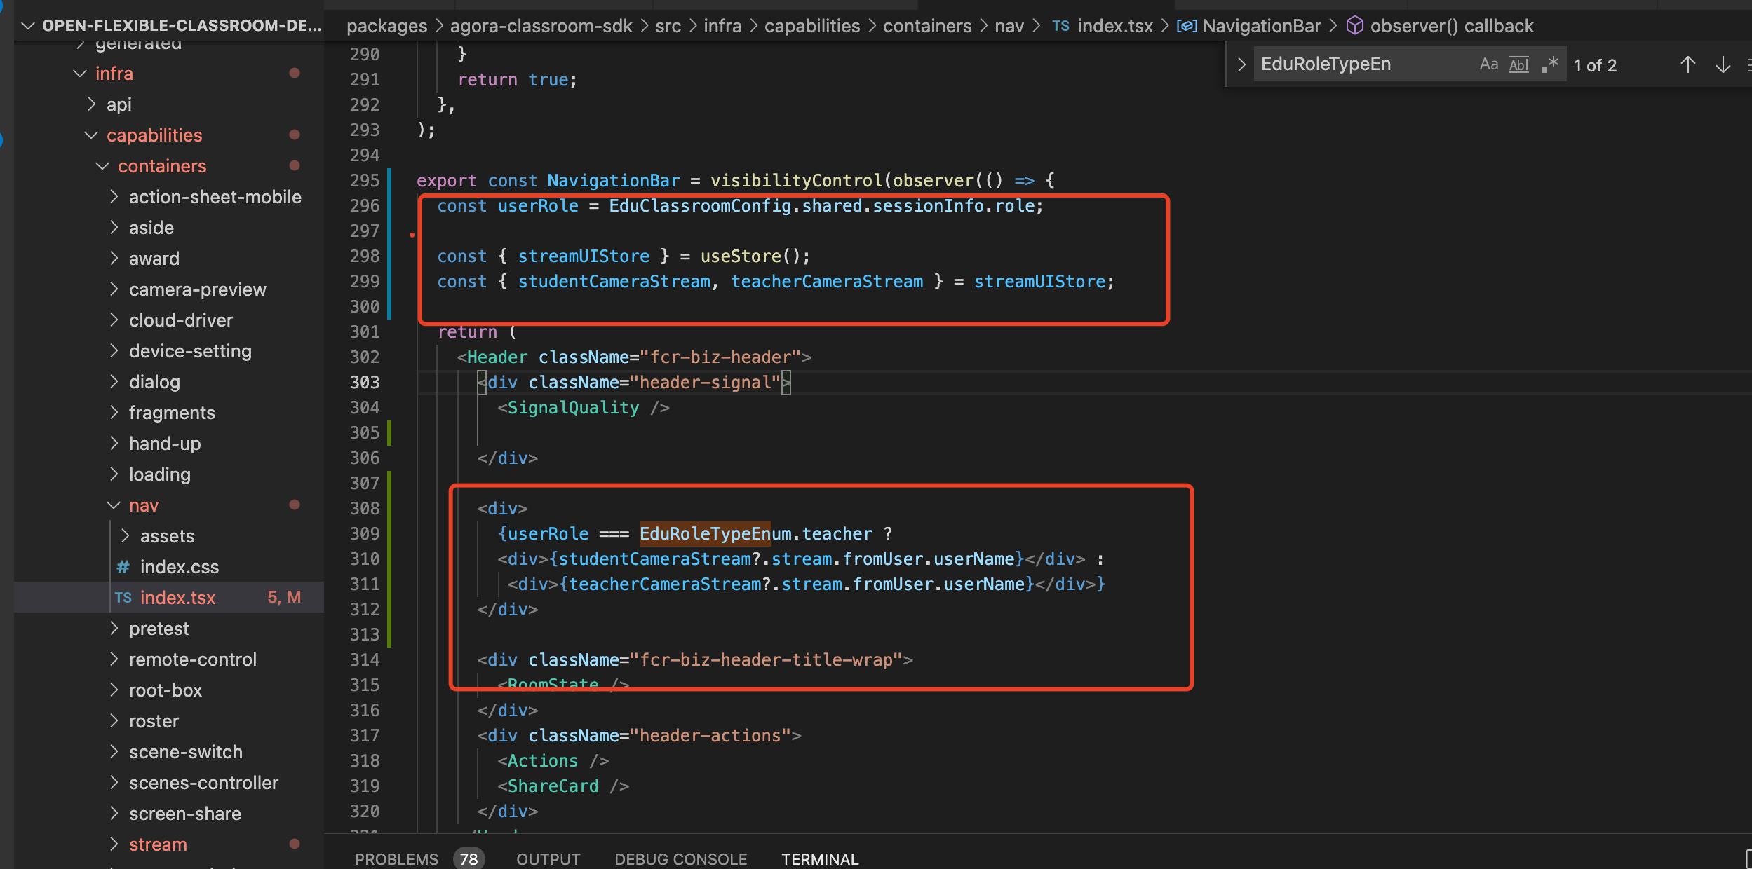Click the capabilities breadcrumb segment
The width and height of the screenshot is (1752, 869).
[x=812, y=27]
